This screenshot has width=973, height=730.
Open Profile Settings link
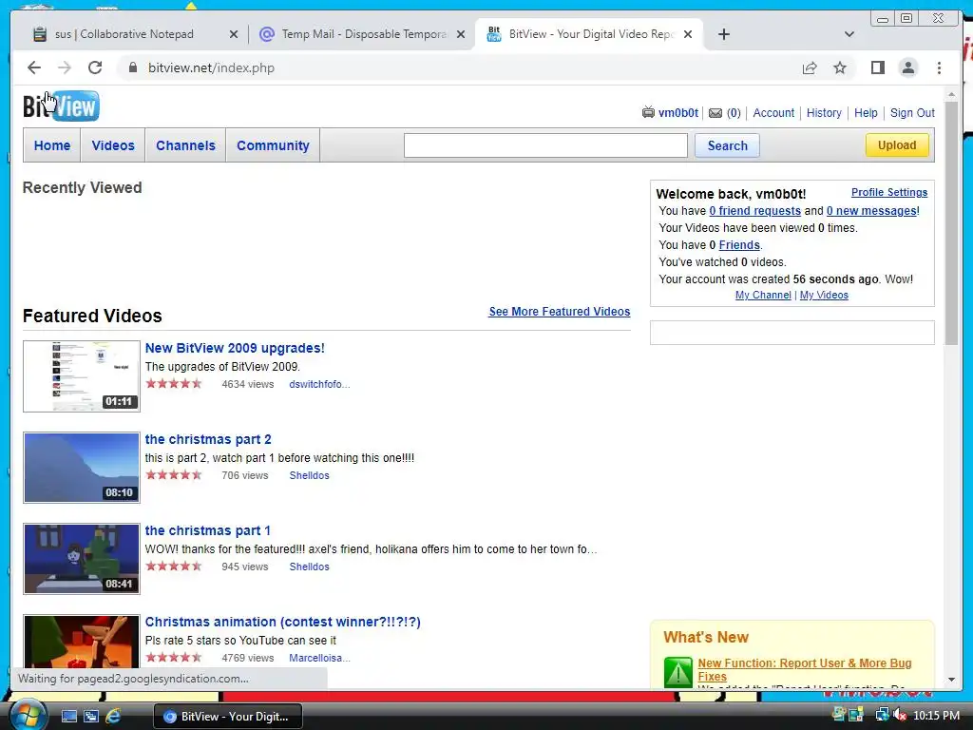point(889,192)
